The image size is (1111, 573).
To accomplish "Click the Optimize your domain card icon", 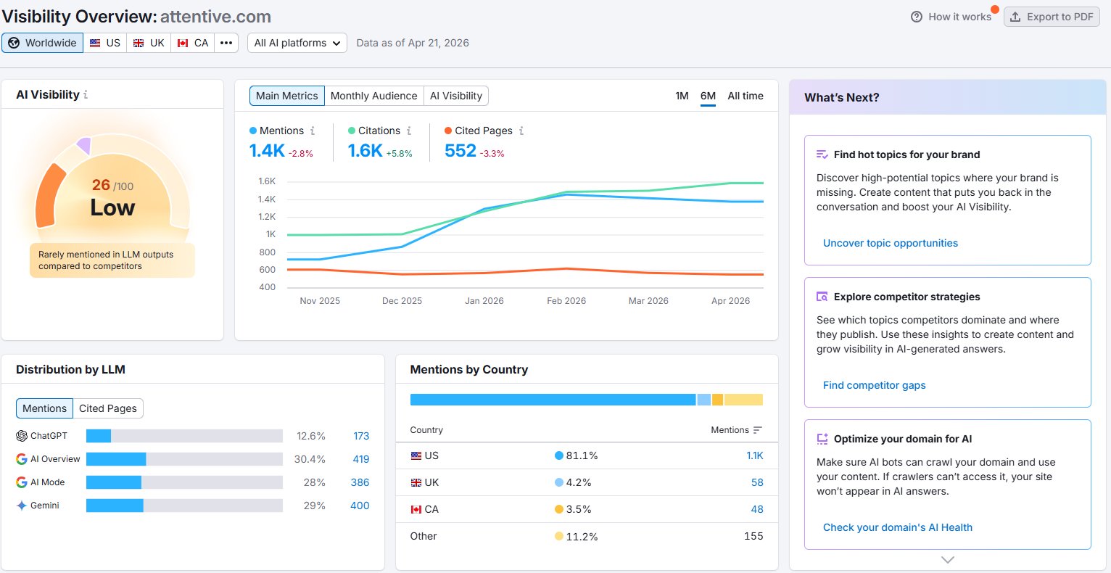I will click(822, 439).
